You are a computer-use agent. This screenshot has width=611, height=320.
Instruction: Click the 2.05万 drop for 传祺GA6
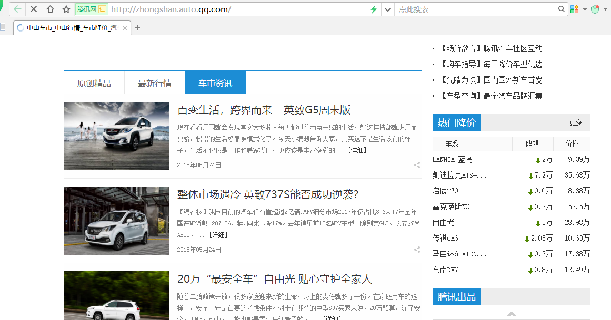pos(539,238)
